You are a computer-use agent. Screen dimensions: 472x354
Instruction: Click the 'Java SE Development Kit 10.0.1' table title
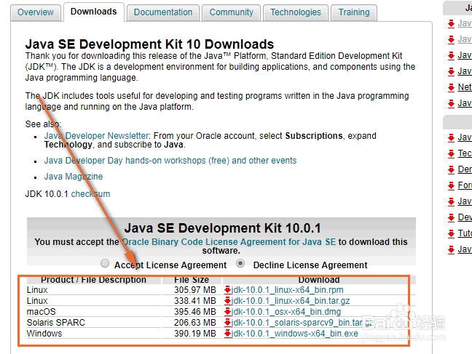coord(222,228)
